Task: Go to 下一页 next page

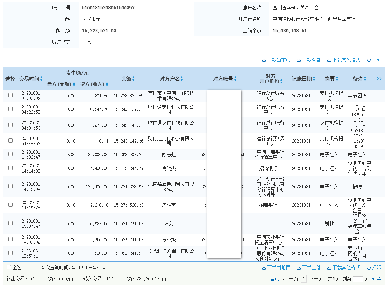Action: tap(317, 279)
